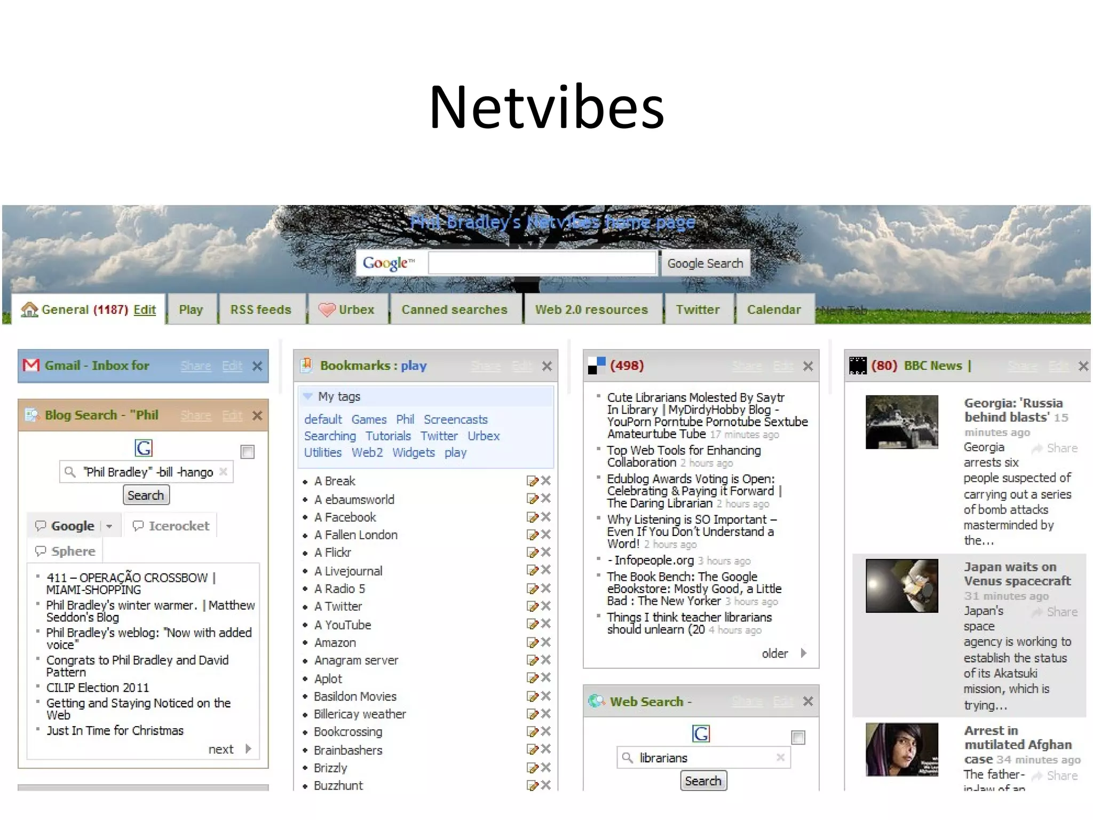The width and height of the screenshot is (1093, 820).
Task: Click the Google G icon in Blog Search
Action: [144, 447]
